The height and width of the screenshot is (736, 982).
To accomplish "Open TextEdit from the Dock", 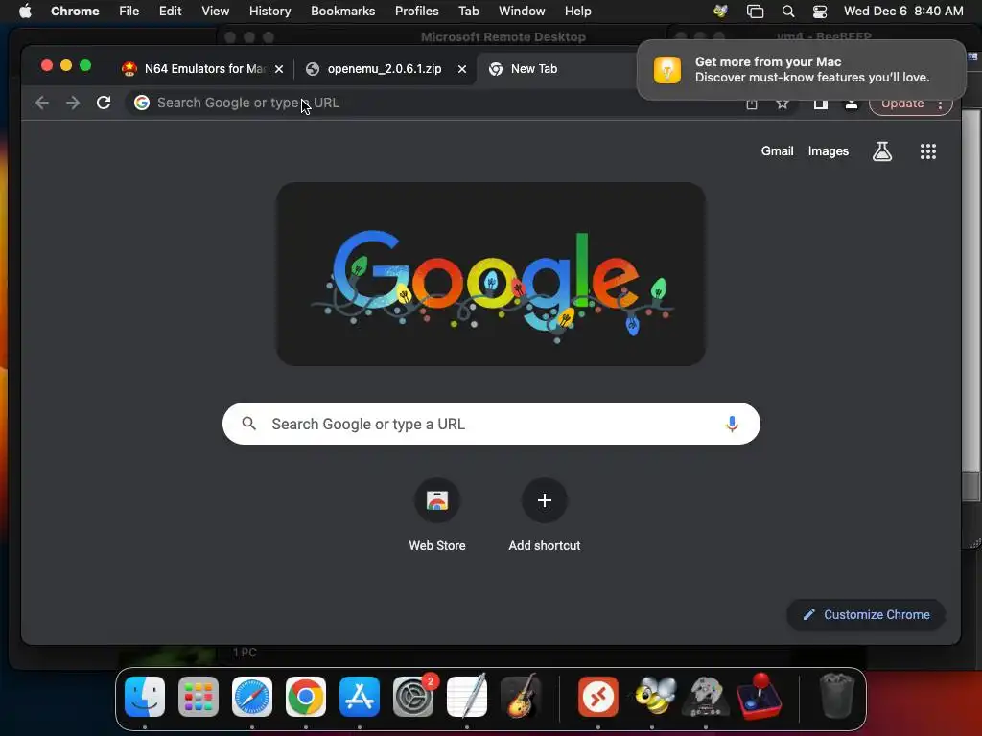I will point(467,697).
